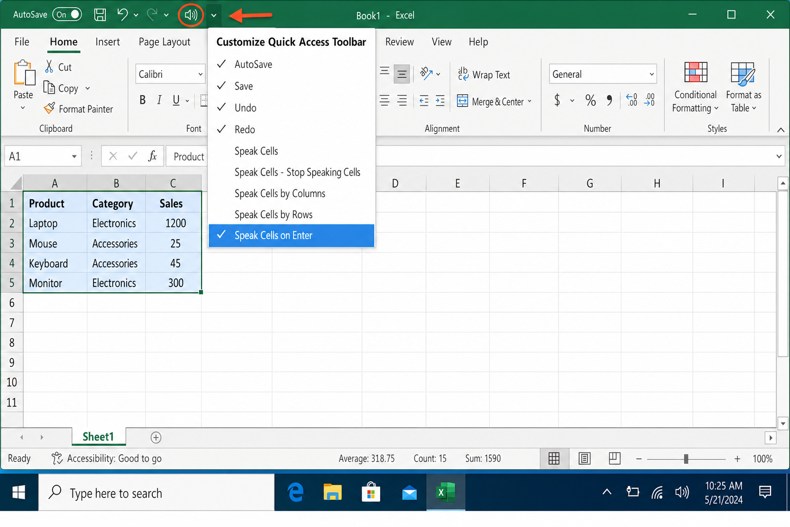Viewport: 790px width, 527px height.
Task: Expand the Copy options dropdown arrow
Action: click(87, 89)
